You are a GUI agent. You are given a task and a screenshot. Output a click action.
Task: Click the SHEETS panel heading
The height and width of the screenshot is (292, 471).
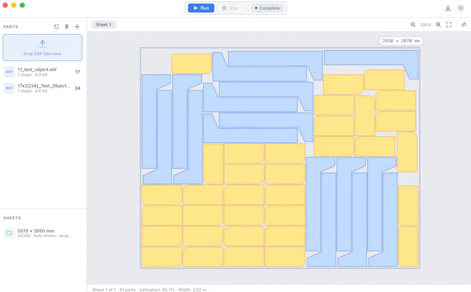[x=12, y=218]
